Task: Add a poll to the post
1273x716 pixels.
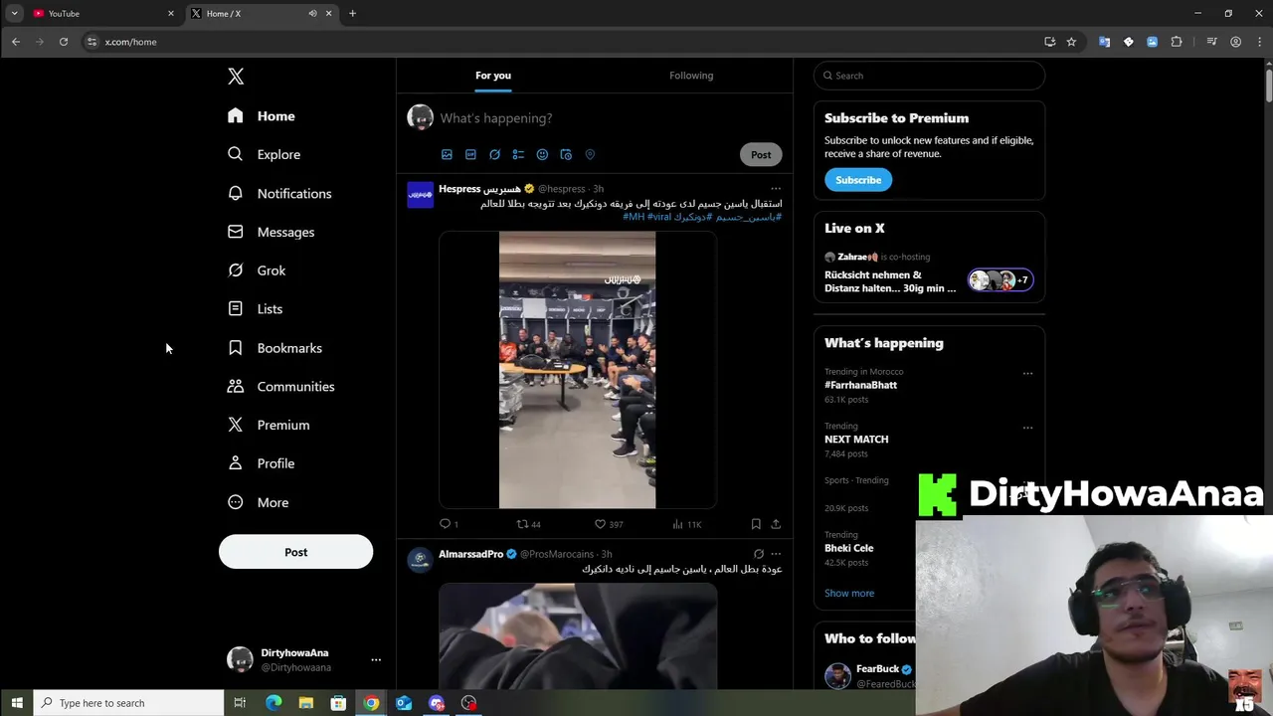Action: pos(518,154)
